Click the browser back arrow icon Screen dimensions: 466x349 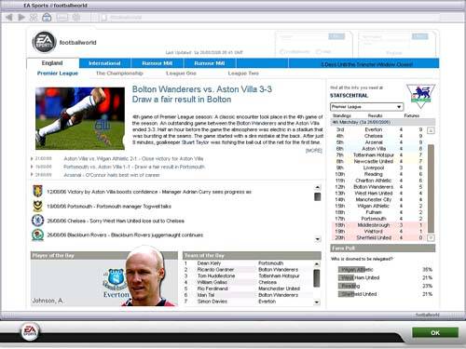[9, 18]
